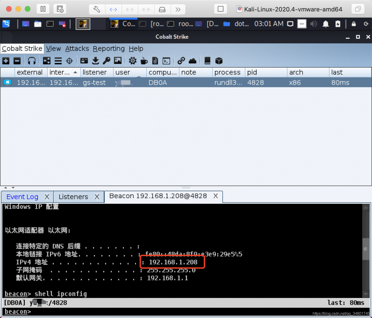Close the Listeners tab
Viewport: 372px width, 318px height.
pos(97,197)
